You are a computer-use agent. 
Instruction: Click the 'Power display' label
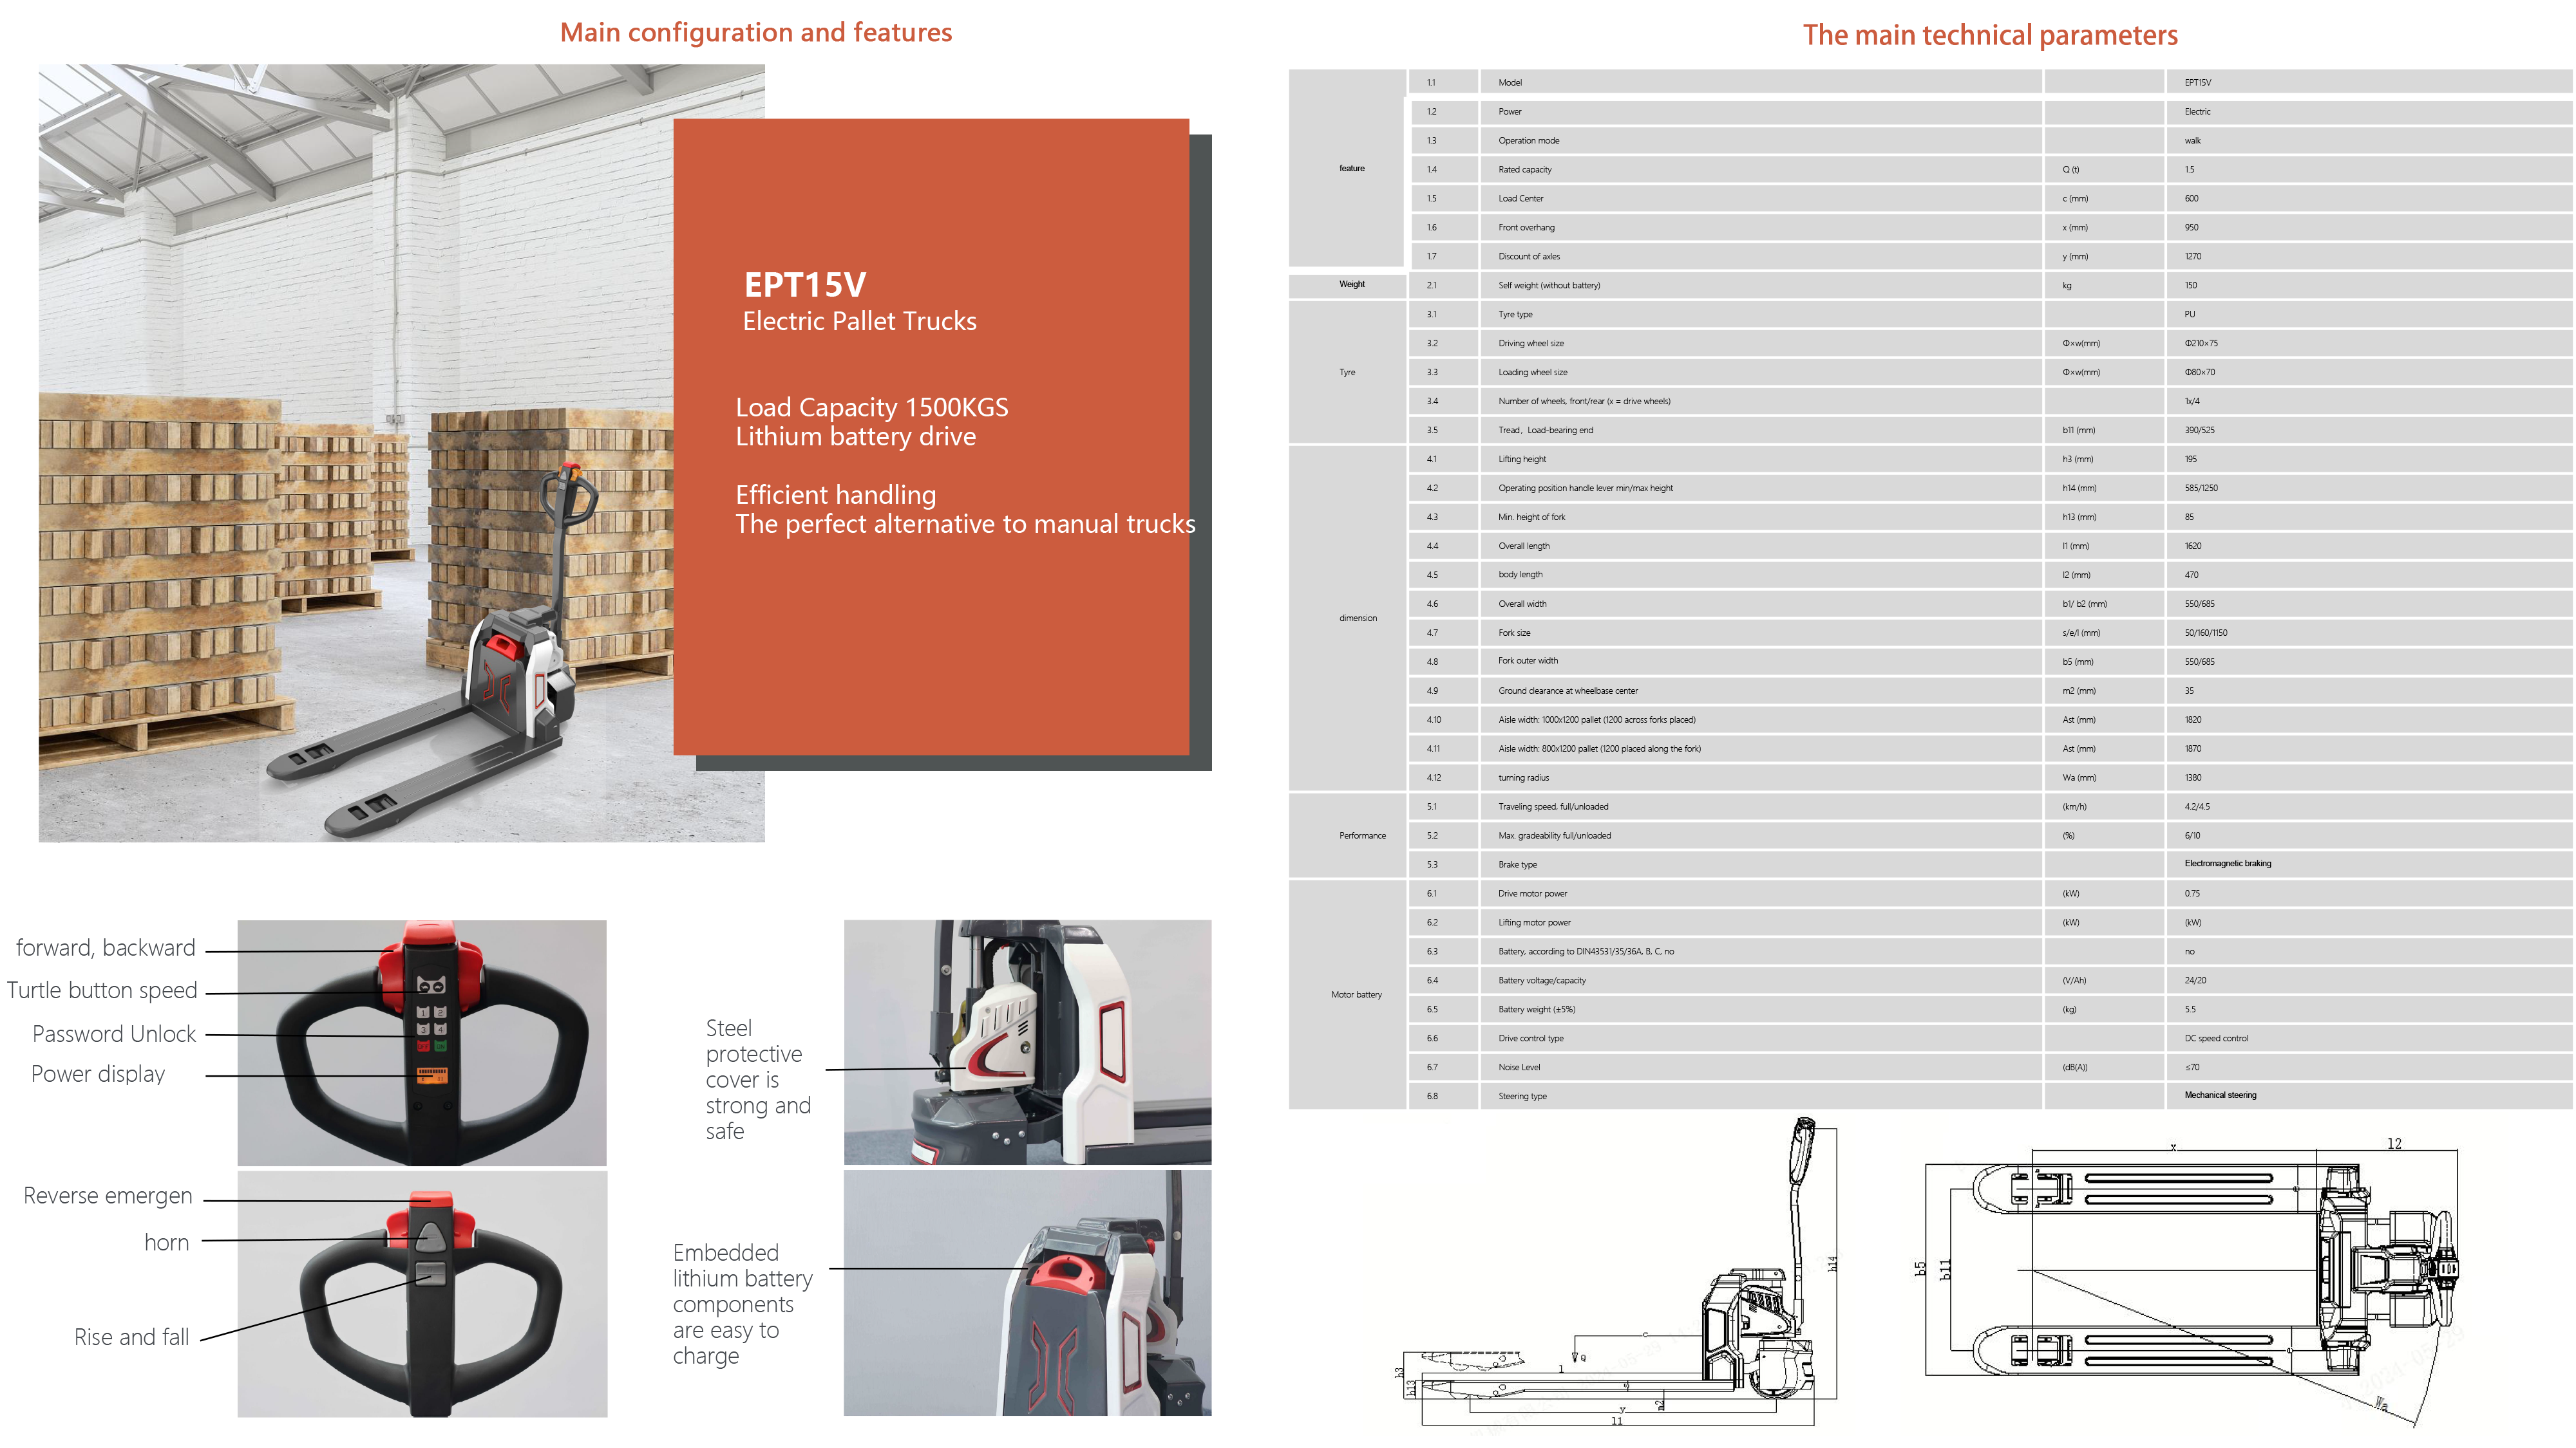click(x=97, y=1074)
